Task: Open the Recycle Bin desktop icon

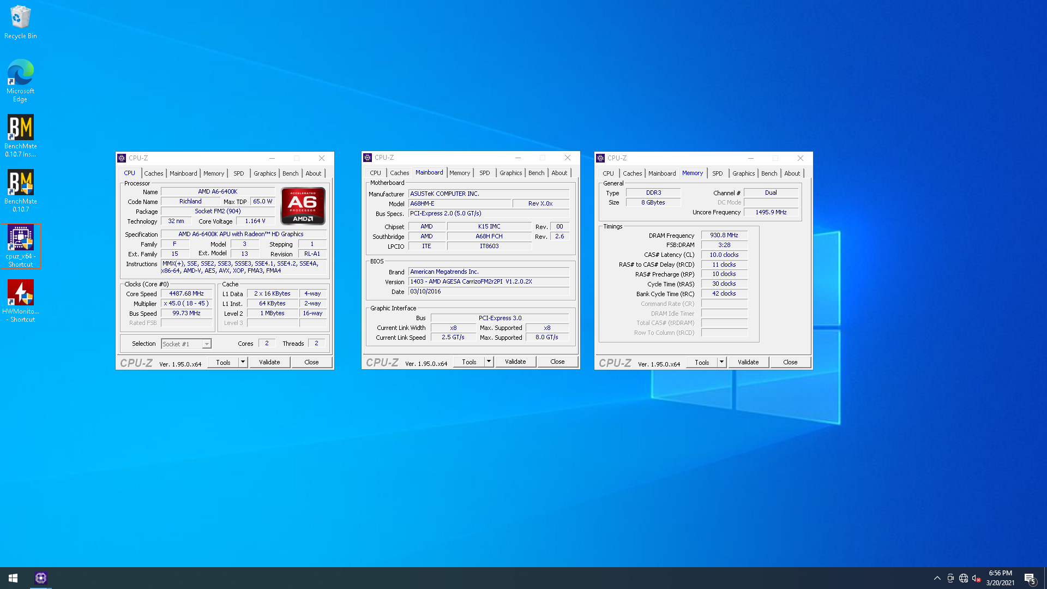Action: (20, 22)
